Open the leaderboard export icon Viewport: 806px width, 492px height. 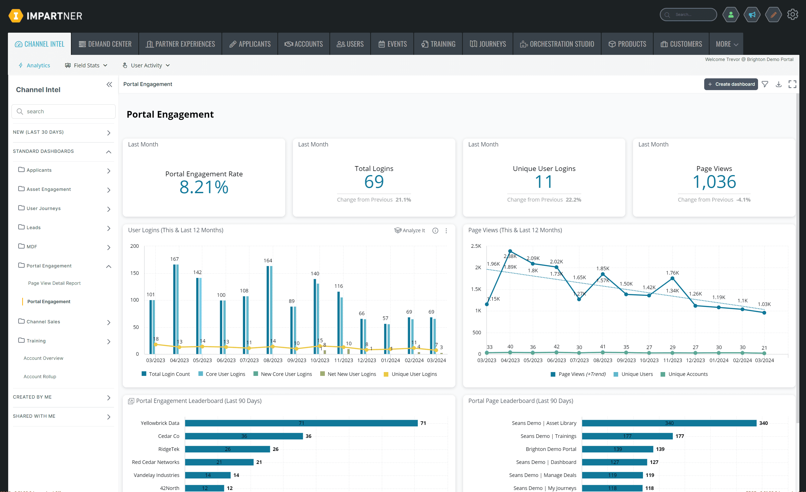(x=131, y=401)
